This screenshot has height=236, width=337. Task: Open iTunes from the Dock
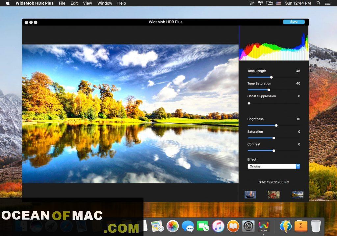218,226
